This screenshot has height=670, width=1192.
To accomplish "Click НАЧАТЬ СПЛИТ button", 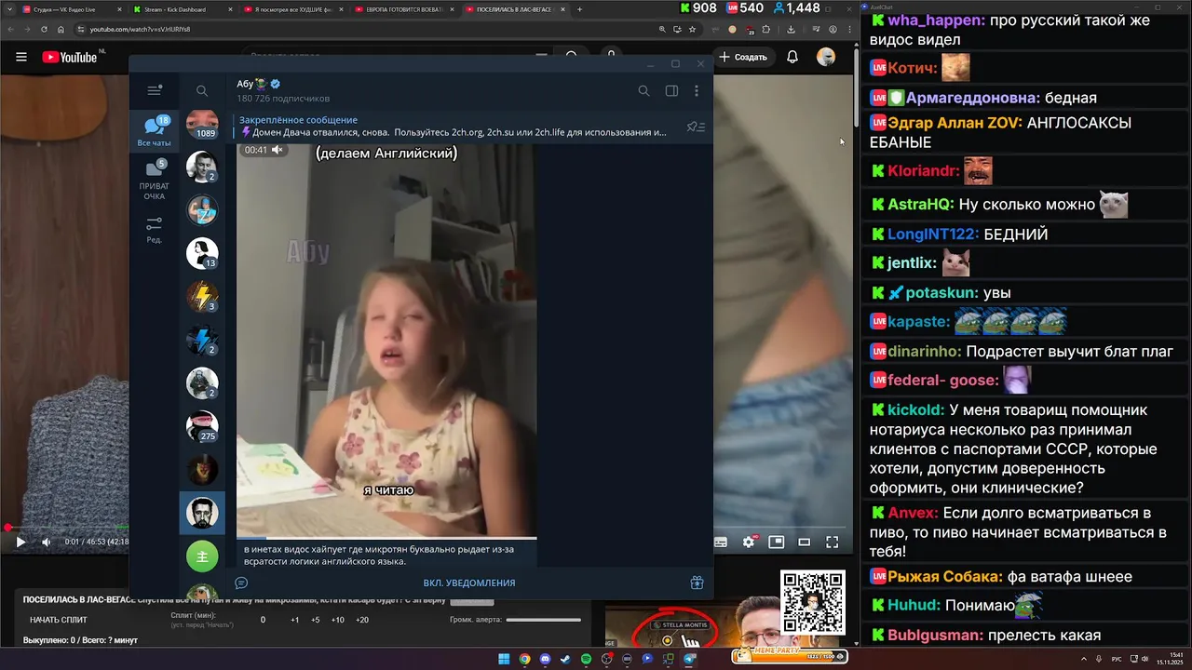I will click(x=60, y=620).
